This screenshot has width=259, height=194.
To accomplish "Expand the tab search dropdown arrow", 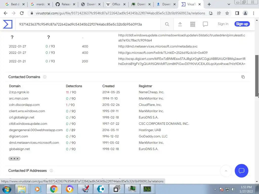I will coord(229,4).
